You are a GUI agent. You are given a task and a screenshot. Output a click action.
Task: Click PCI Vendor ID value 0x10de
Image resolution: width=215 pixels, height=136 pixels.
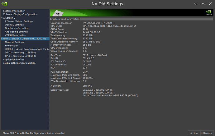tap(87, 65)
